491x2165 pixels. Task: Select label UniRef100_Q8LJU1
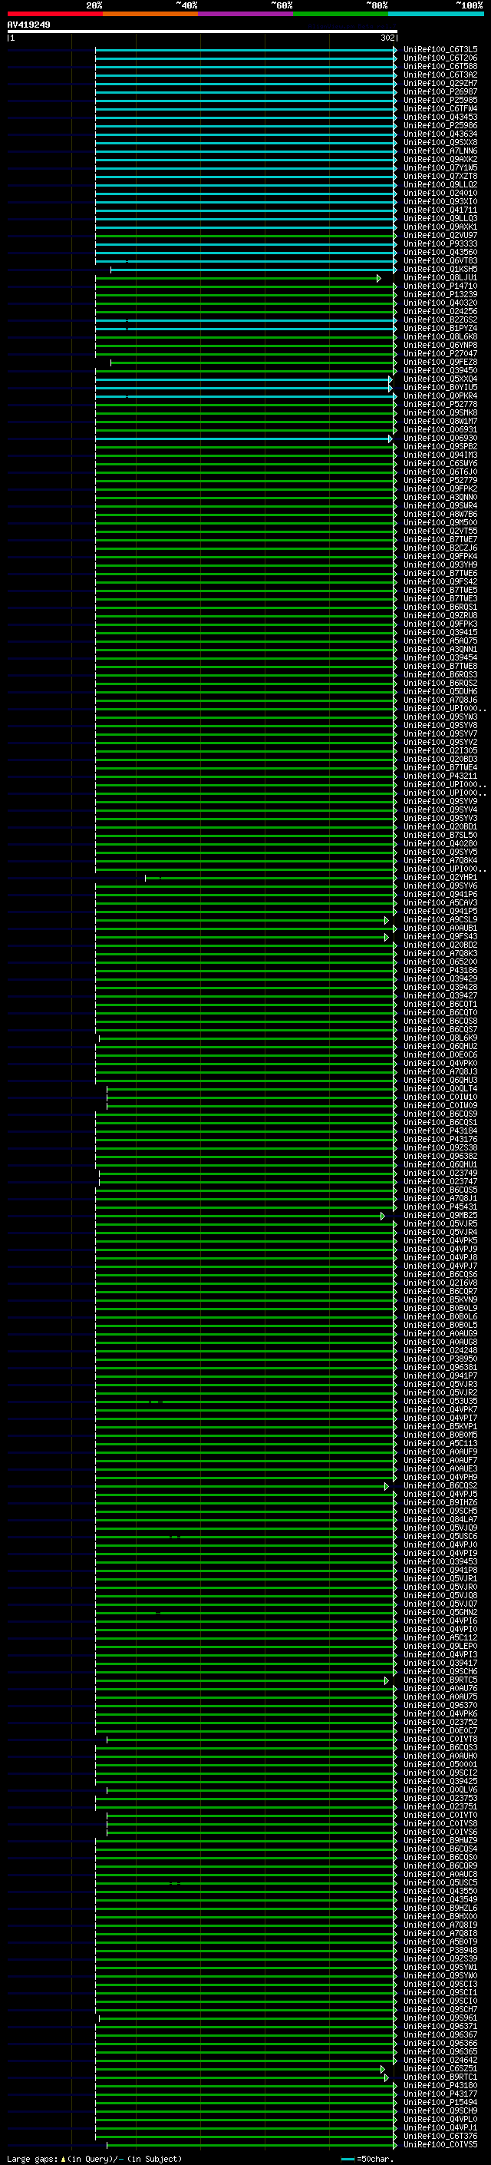(x=440, y=277)
